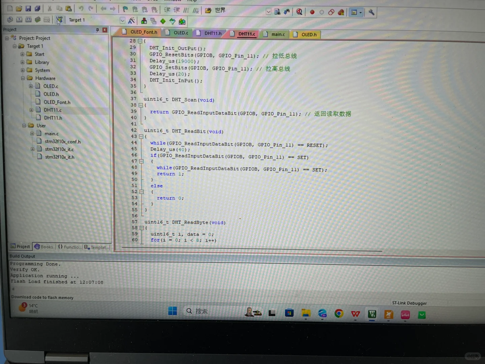Disable all breakpoints

[x=331, y=12]
